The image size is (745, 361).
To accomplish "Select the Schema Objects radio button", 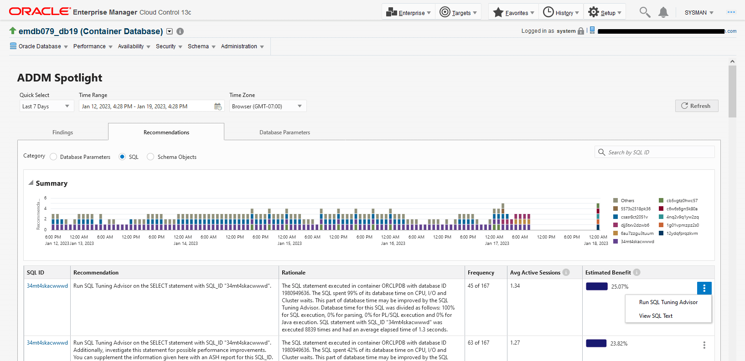I will pos(150,157).
